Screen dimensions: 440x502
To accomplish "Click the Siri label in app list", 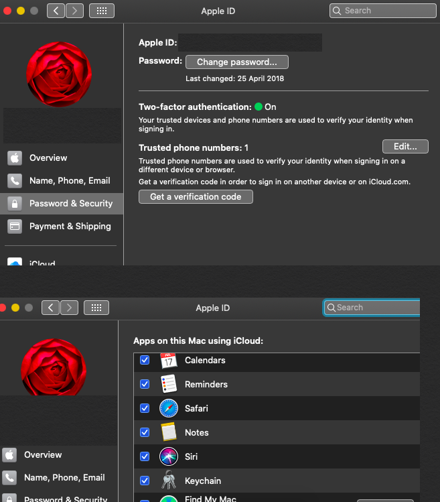I will point(191,456).
